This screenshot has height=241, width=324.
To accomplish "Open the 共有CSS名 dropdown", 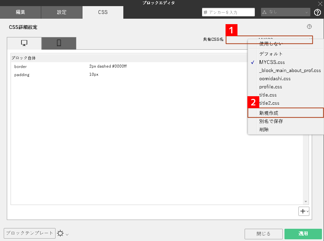I will point(269,39).
